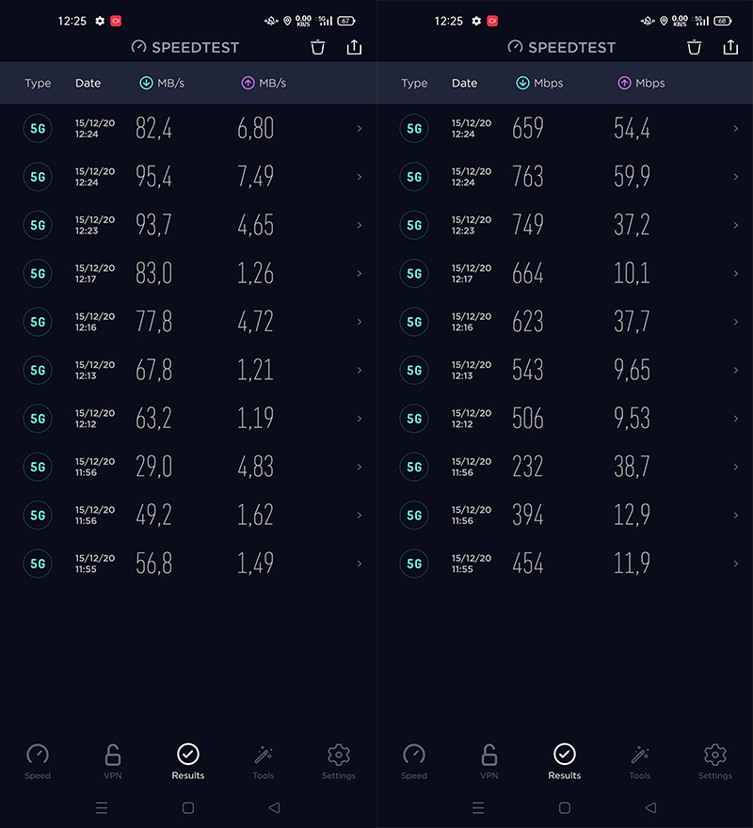The image size is (753, 828).
Task: Sort by download Mbps arrow icon
Action: (522, 83)
